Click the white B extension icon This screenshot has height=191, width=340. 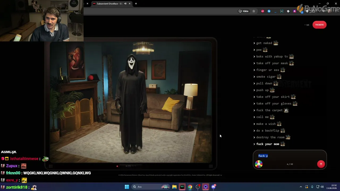[288, 11]
